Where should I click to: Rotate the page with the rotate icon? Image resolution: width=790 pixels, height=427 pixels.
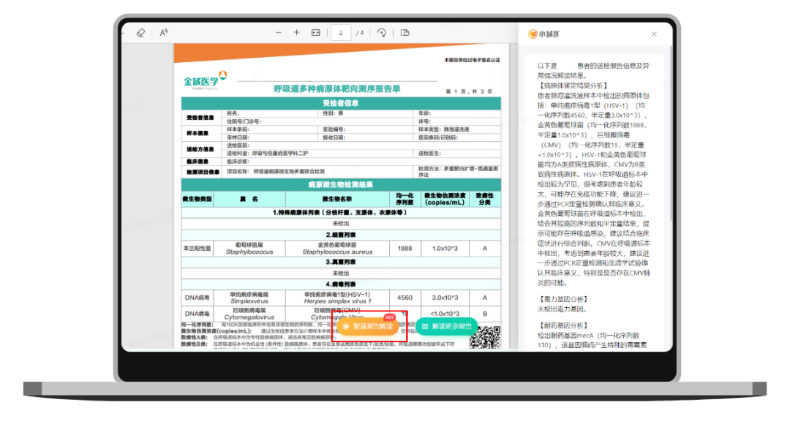pyautogui.click(x=382, y=33)
